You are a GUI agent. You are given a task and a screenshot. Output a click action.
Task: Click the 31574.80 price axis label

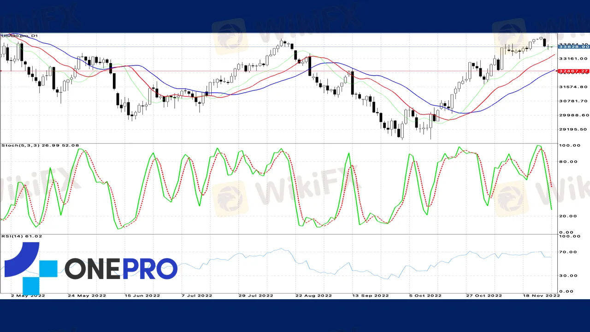pos(573,87)
